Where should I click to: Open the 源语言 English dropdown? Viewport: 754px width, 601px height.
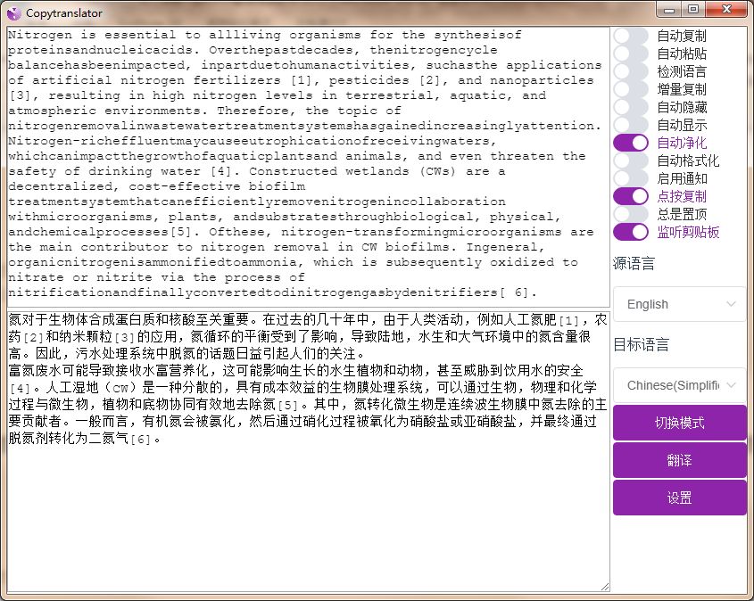click(x=679, y=304)
